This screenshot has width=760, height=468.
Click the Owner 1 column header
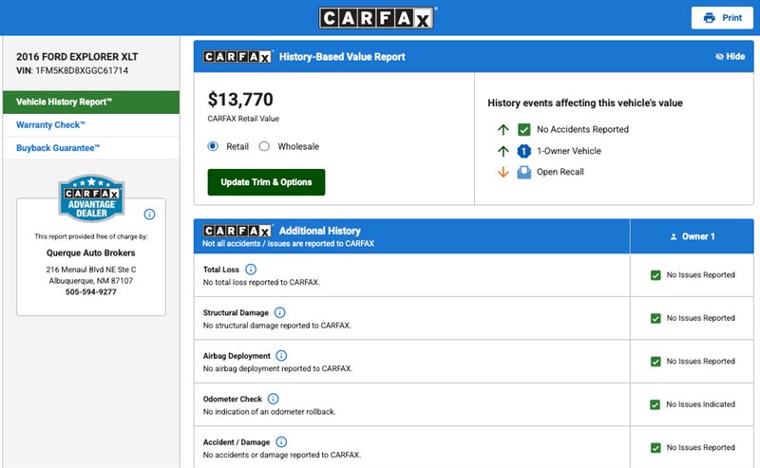point(693,236)
